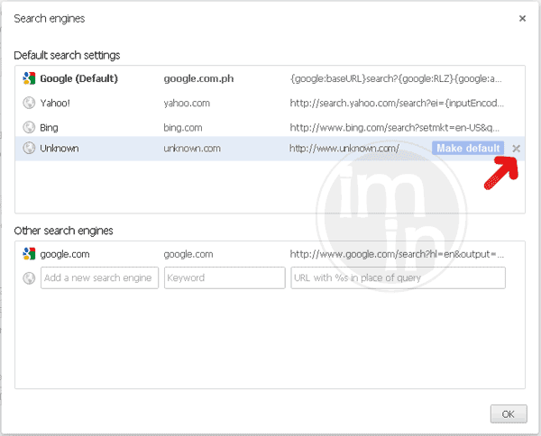Click the Google (Default) favicon icon
This screenshot has width=541, height=436.
(29, 78)
